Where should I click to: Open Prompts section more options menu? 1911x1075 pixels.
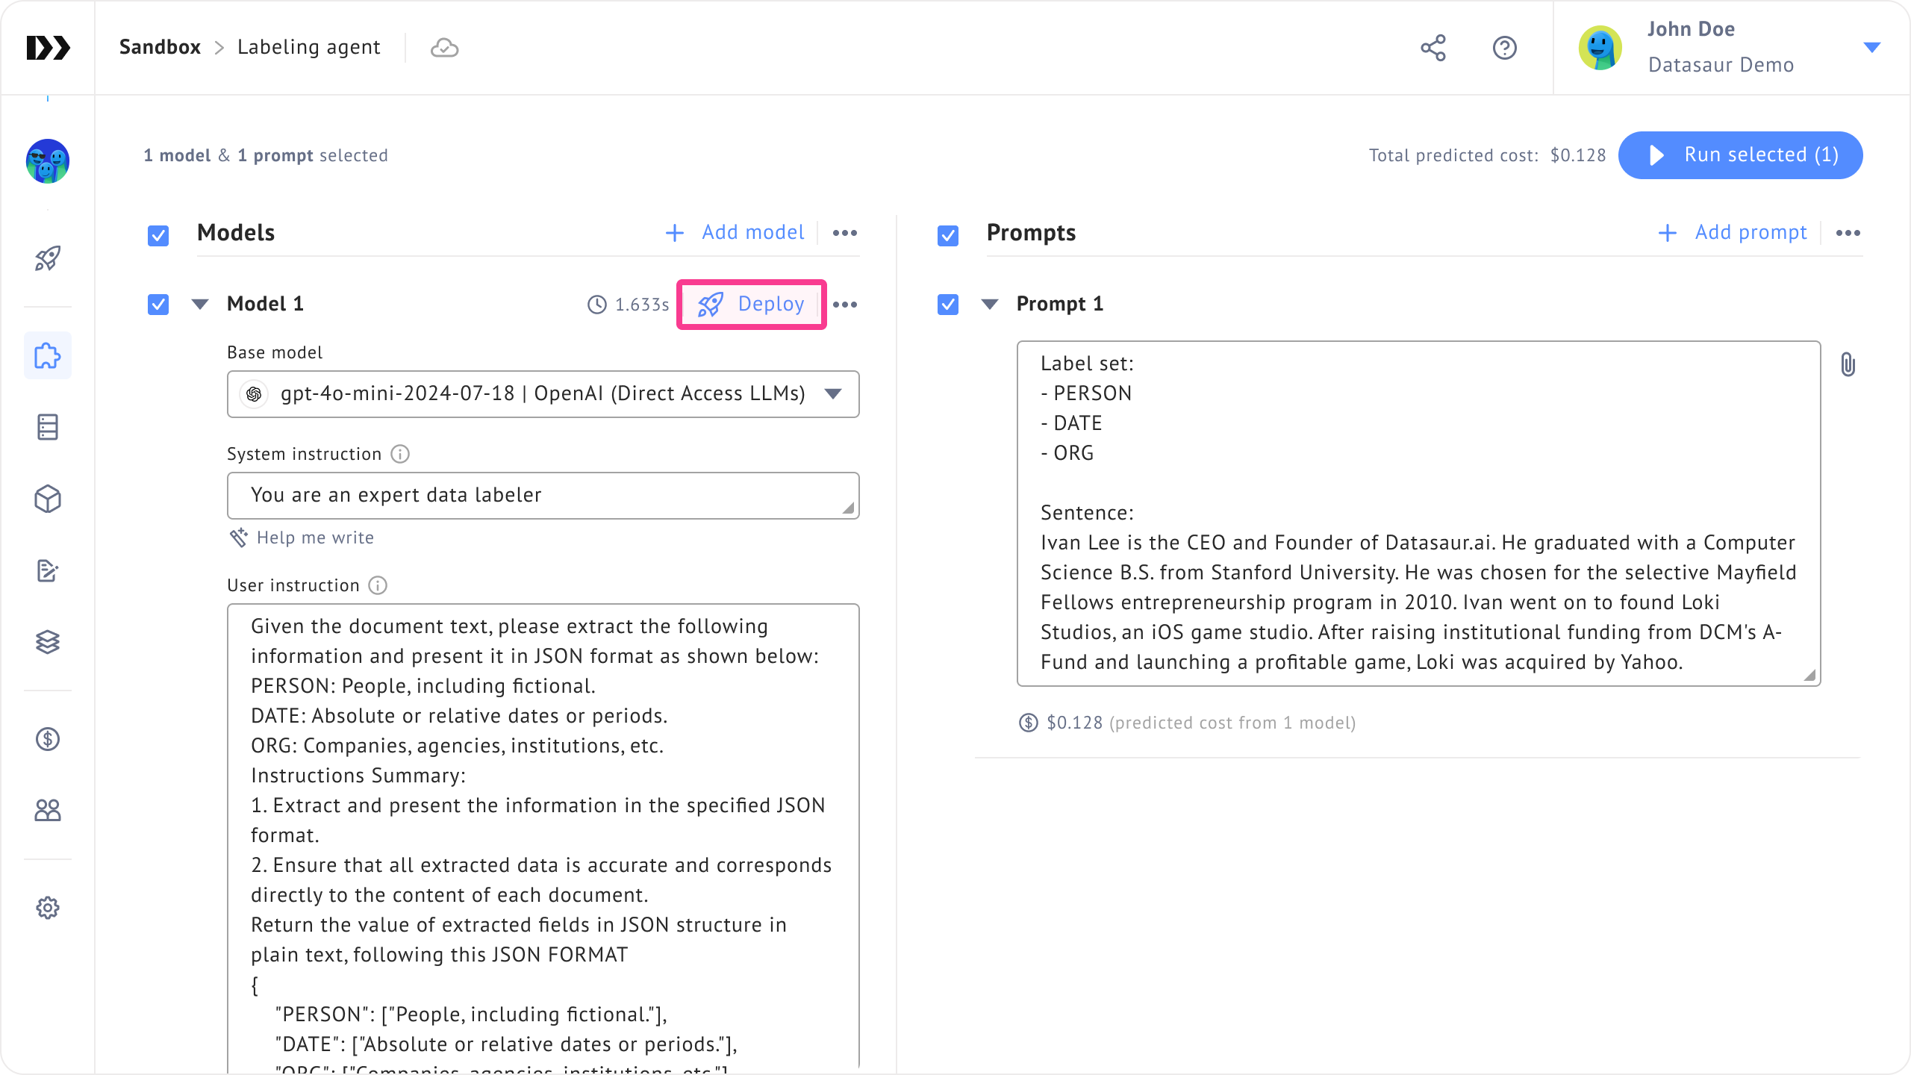1848,233
